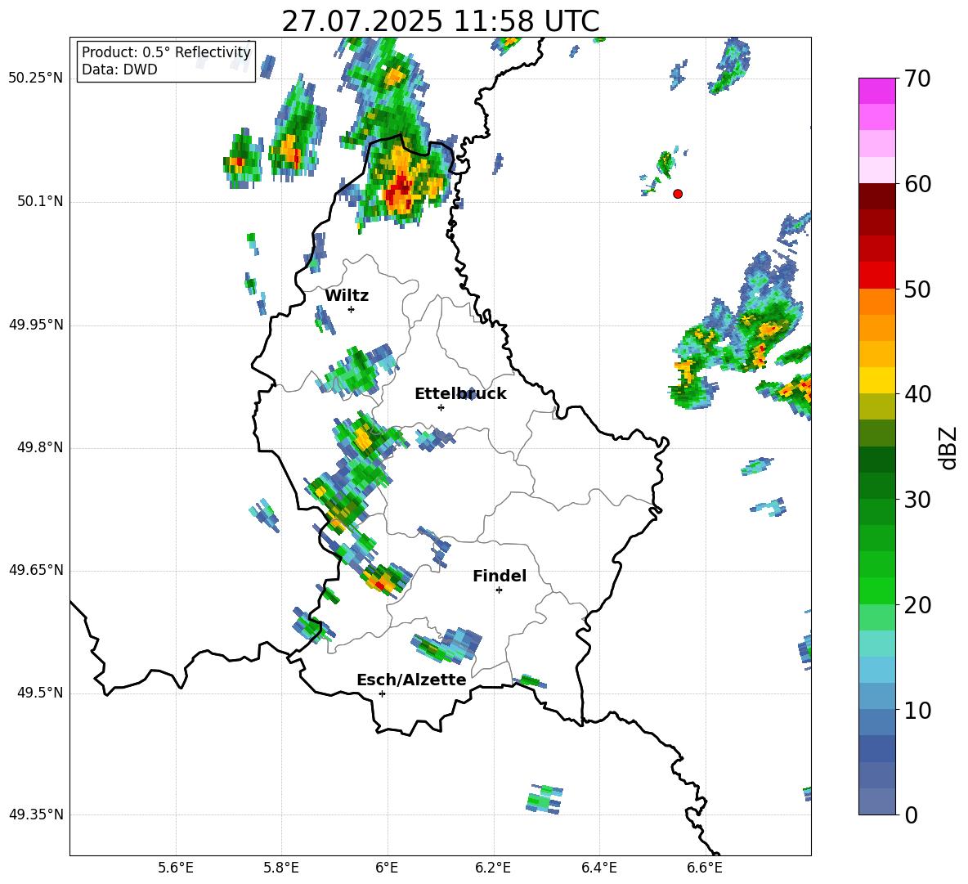Click the Findel cross marker
968x884 pixels.
[x=499, y=590]
